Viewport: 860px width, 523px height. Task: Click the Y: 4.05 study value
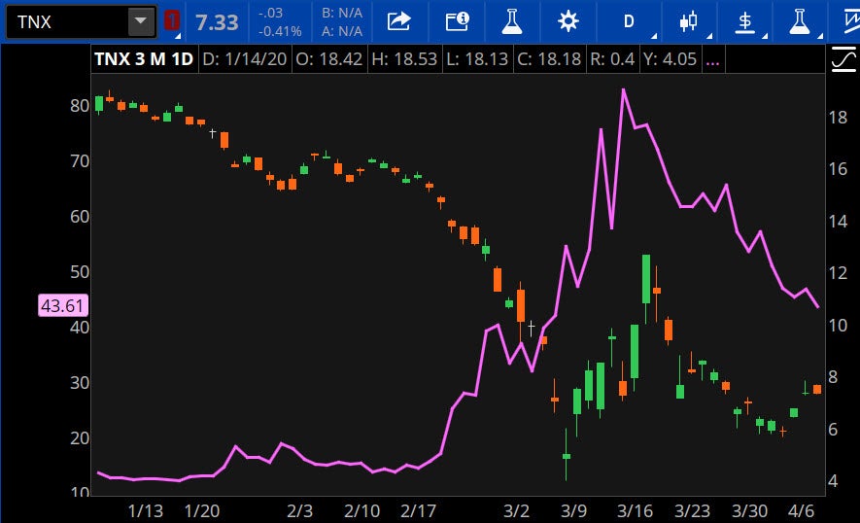pos(670,58)
